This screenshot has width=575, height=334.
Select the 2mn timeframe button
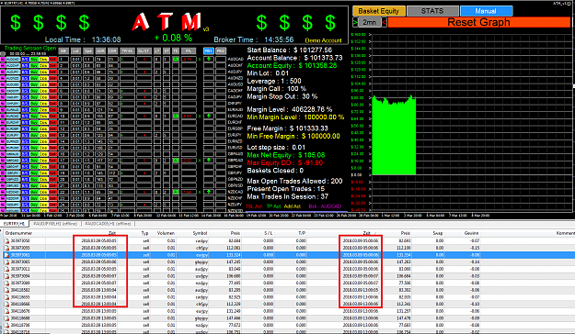[369, 23]
